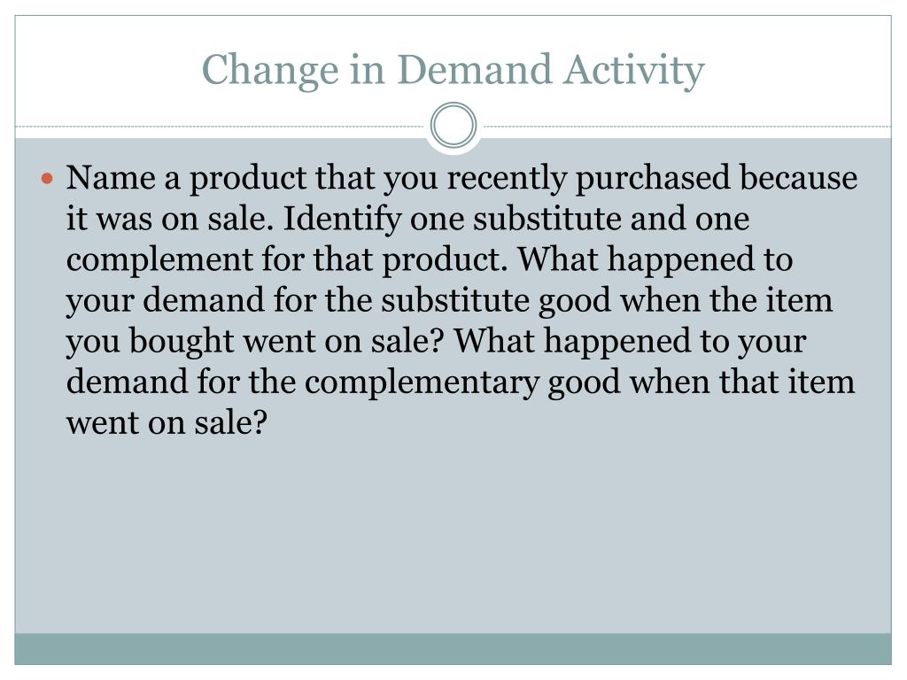
Task: Click the word 'Identify' in the second line
Action: click(342, 220)
